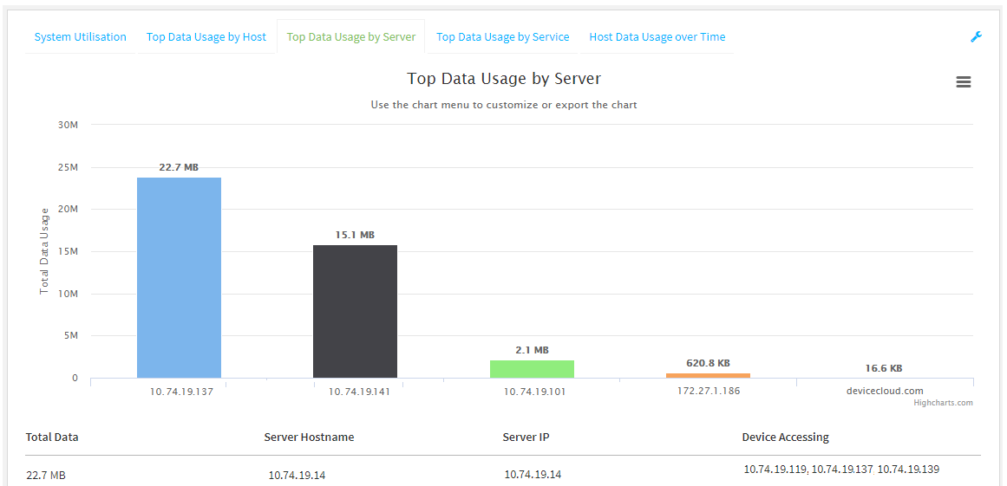
Task: Click the Server IP column header
Action: click(526, 437)
